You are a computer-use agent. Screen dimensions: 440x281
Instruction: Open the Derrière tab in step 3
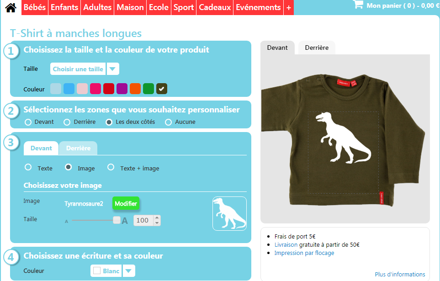pos(78,148)
